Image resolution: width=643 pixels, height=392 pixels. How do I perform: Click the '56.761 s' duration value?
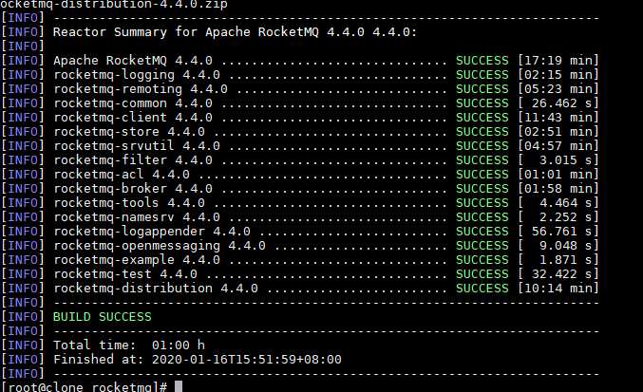562,232
